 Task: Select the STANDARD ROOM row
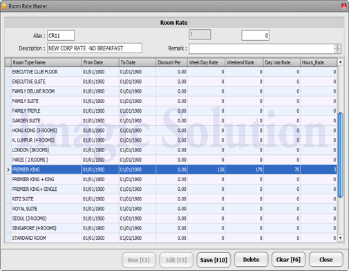171,238
